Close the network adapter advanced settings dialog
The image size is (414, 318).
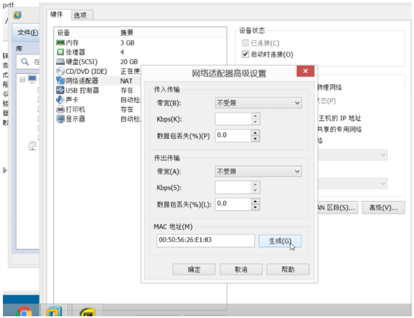click(306, 71)
